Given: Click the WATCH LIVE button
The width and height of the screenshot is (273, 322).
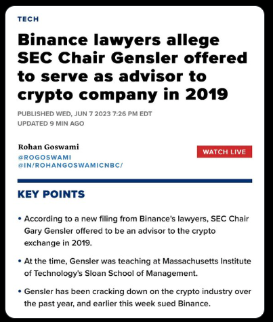Looking at the screenshot, I should [x=224, y=151].
